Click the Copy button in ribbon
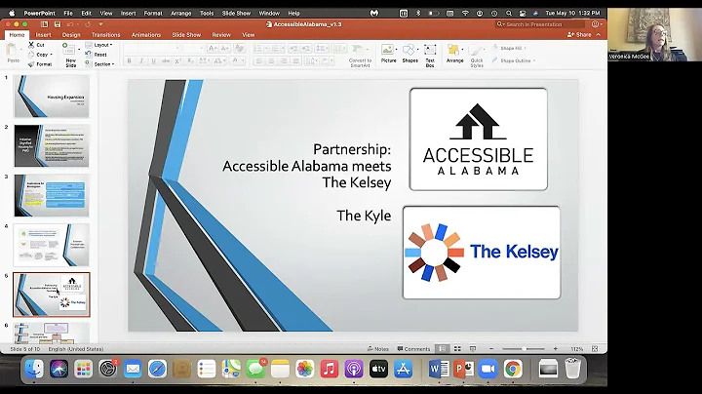The image size is (702, 394). (39, 55)
